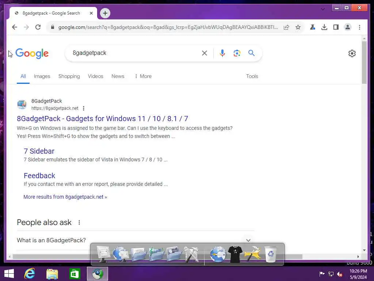Click the share page icon in address bar
This screenshot has height=281, width=374.
(286, 27)
